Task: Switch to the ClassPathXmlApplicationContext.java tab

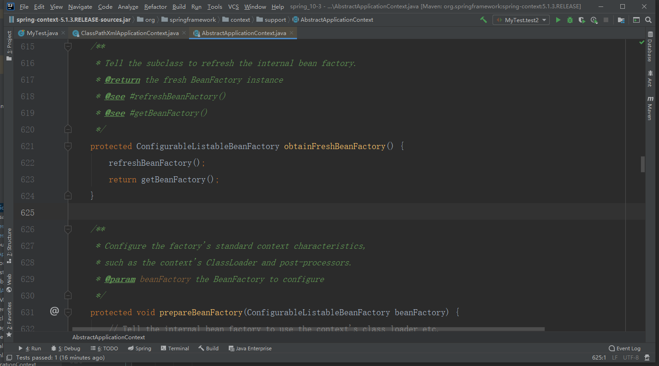Action: (x=130, y=33)
